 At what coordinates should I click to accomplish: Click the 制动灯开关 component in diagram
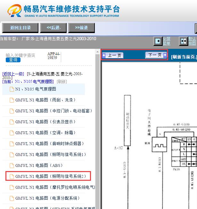coord(127,120)
